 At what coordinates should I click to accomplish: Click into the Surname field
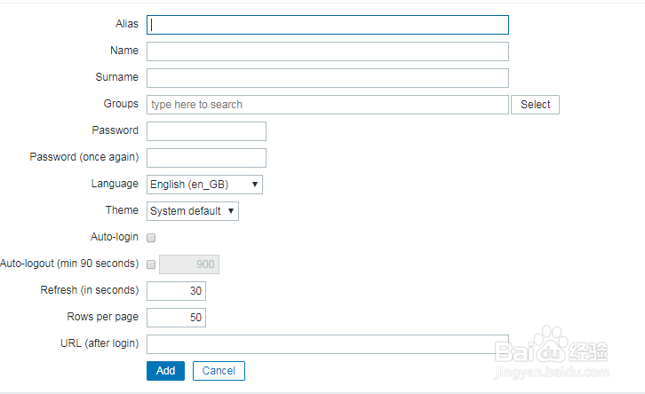pos(327,78)
